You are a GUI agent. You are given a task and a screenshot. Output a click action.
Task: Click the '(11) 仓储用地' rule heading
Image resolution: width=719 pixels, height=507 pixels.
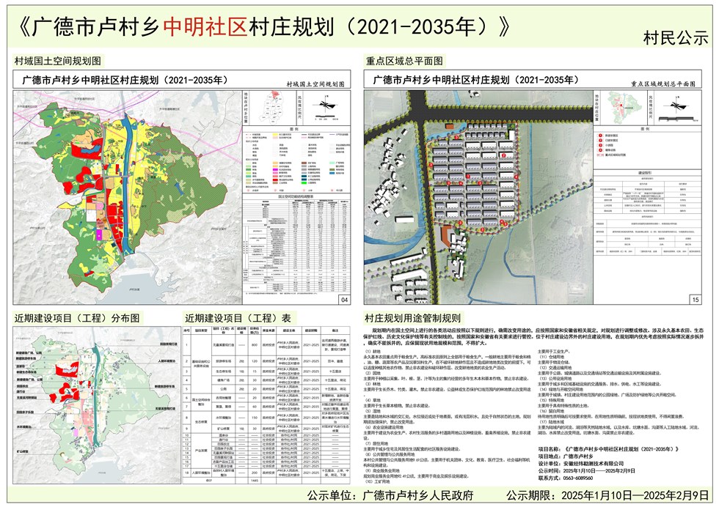coord(551,357)
